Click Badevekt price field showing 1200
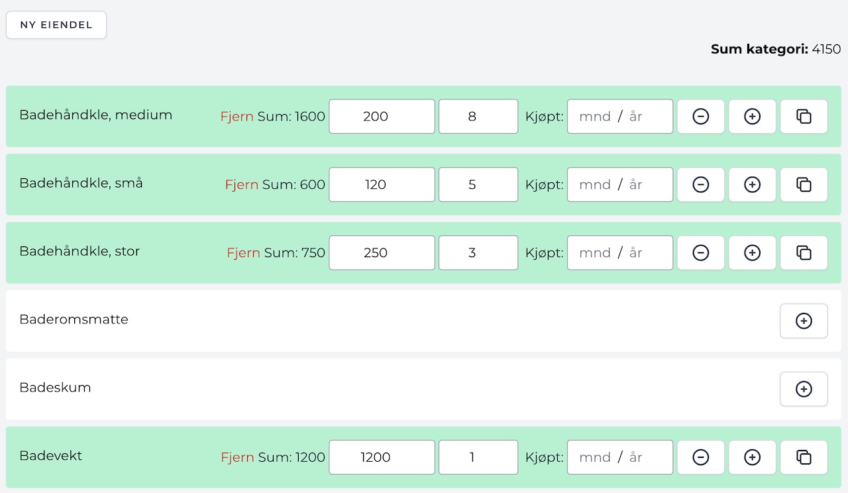848x493 pixels. click(x=382, y=457)
